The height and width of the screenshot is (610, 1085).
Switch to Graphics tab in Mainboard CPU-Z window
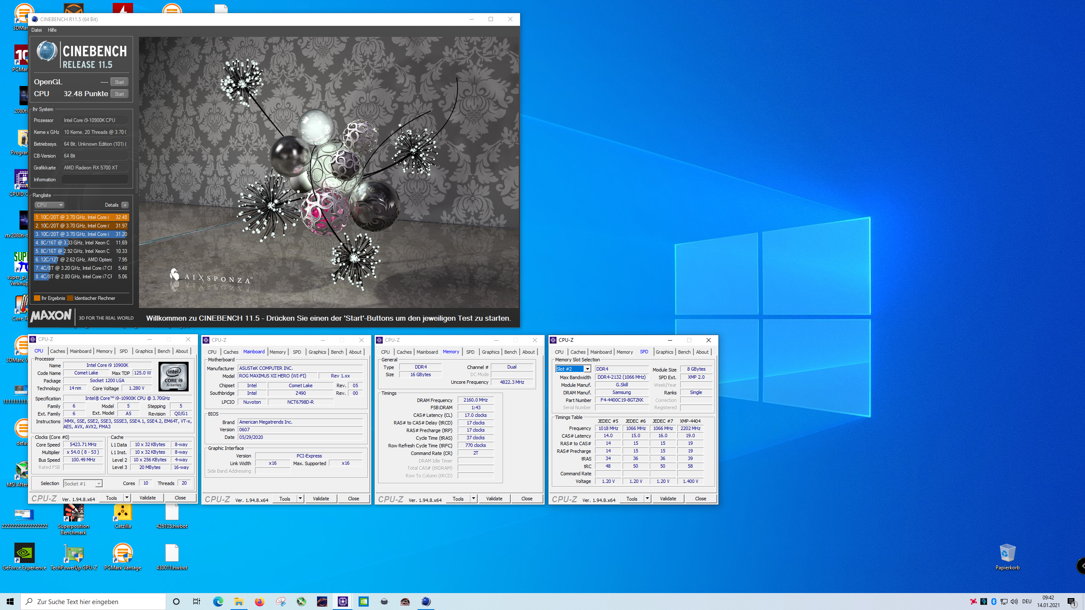[317, 352]
